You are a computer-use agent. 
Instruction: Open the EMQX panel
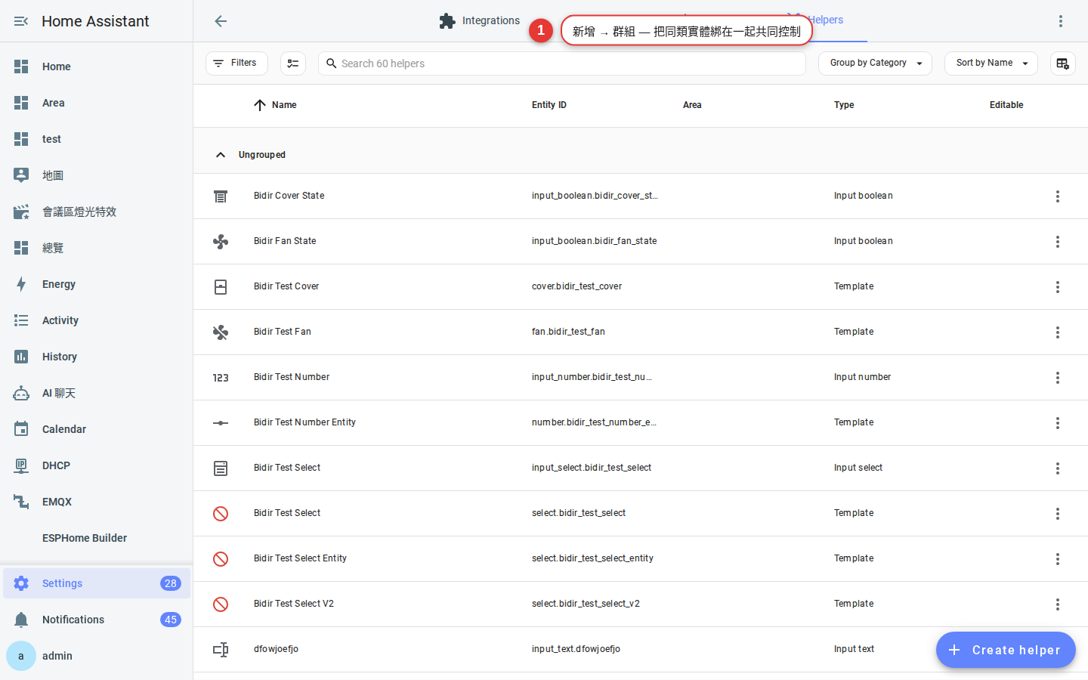tap(97, 502)
